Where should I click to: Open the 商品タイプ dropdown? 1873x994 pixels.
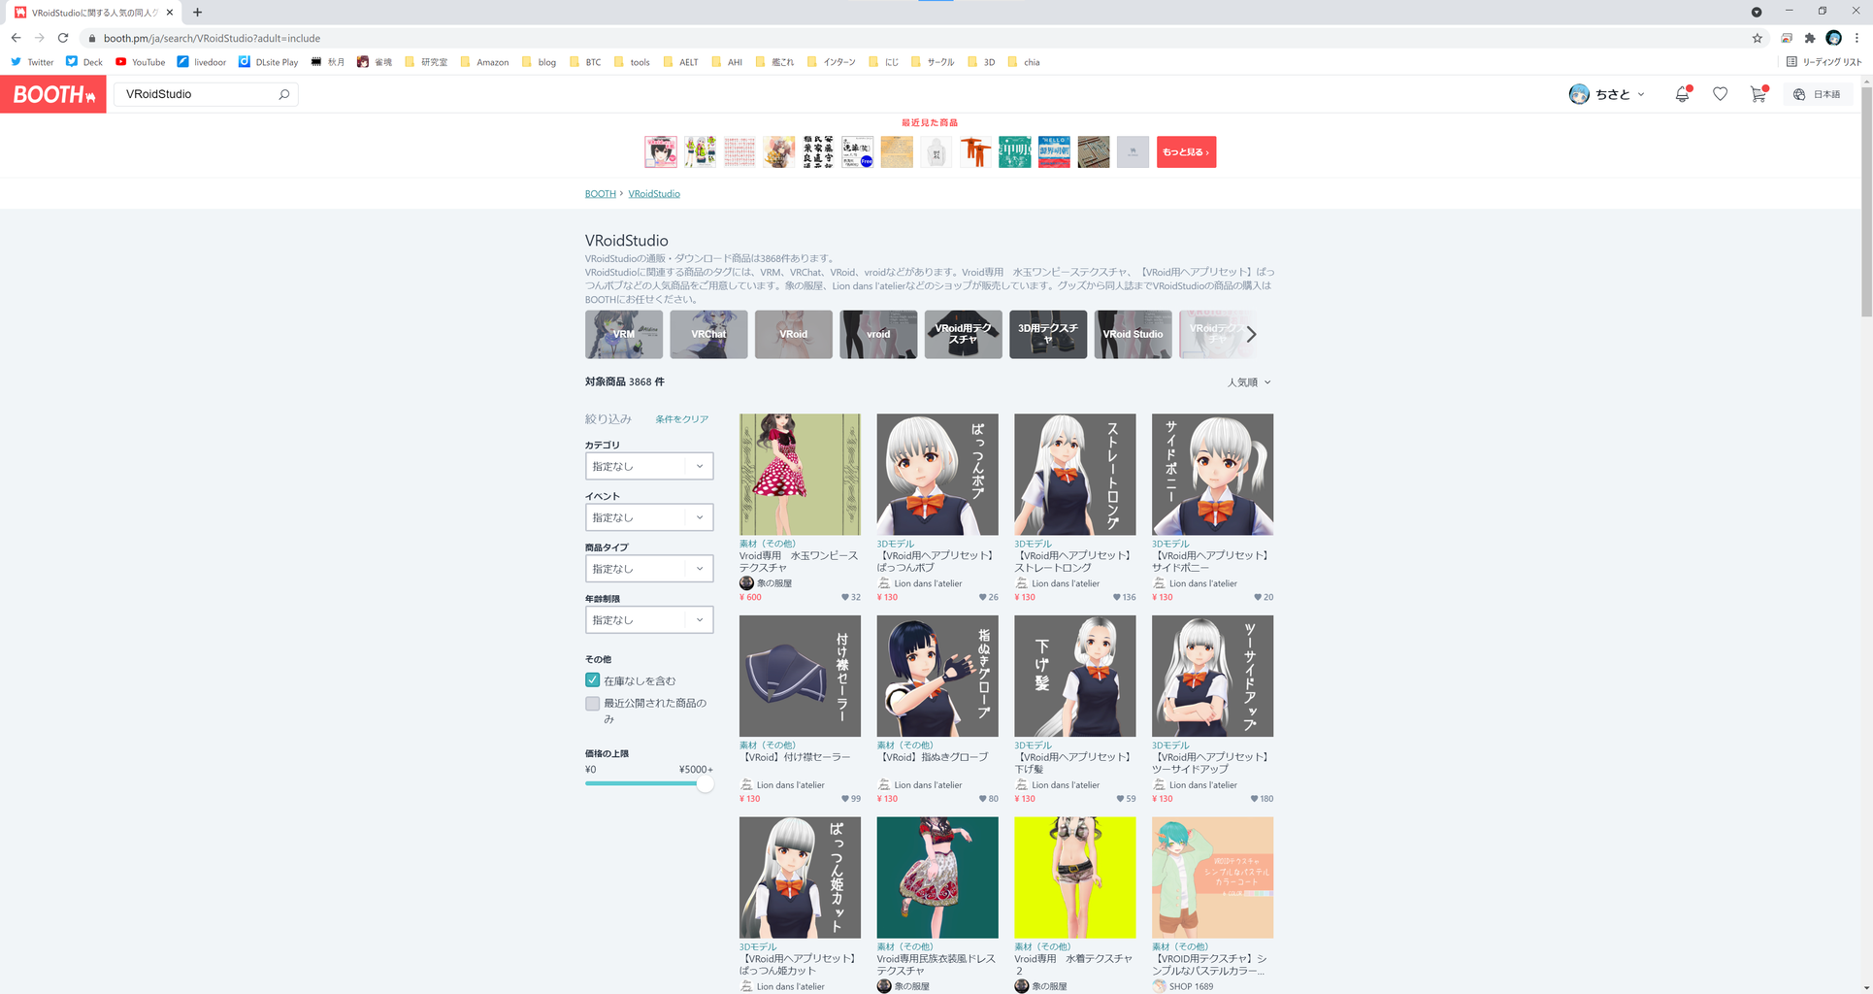[x=649, y=569]
